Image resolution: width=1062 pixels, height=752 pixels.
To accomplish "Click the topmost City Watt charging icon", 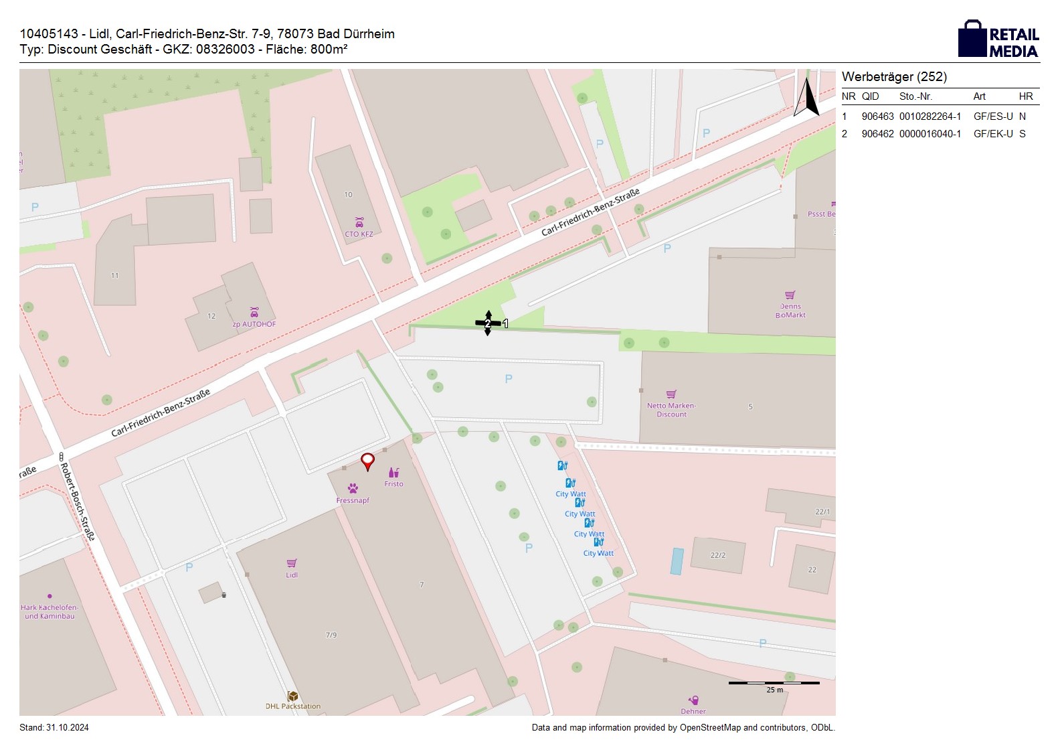I will coord(562,465).
